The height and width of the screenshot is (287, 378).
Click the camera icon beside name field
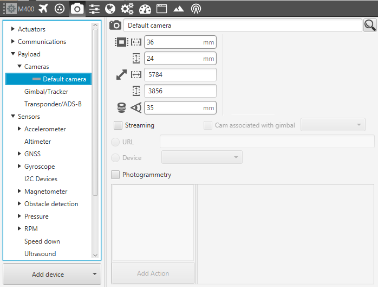(x=115, y=25)
